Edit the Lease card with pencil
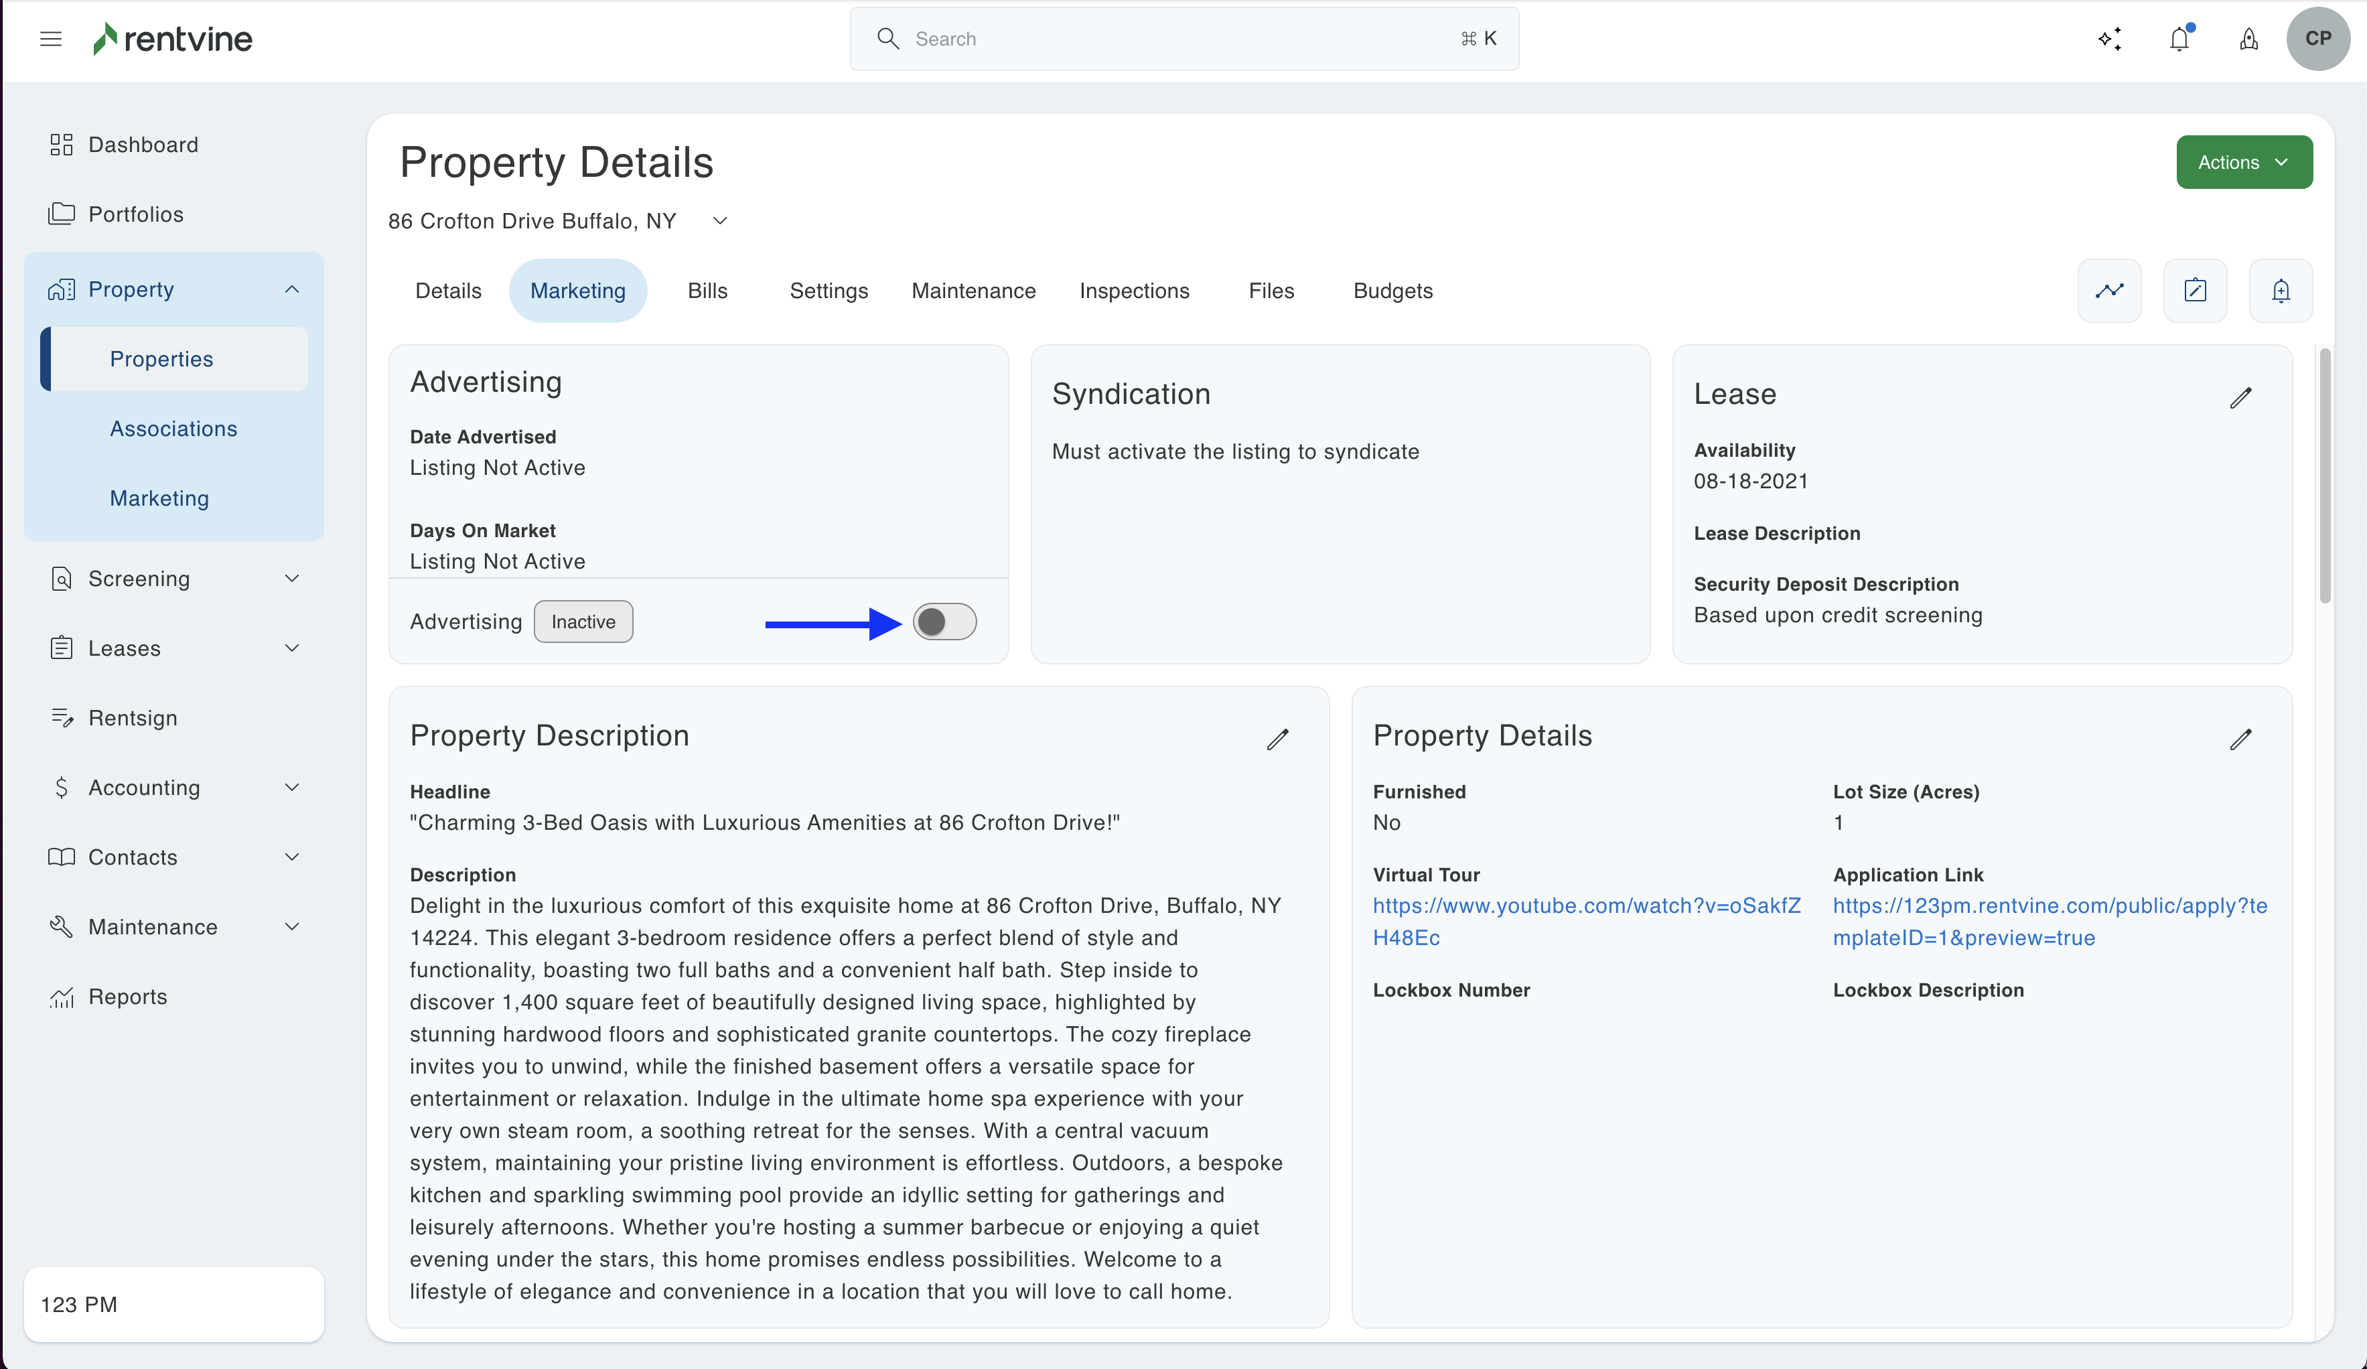The width and height of the screenshot is (2367, 1369). click(x=2240, y=397)
